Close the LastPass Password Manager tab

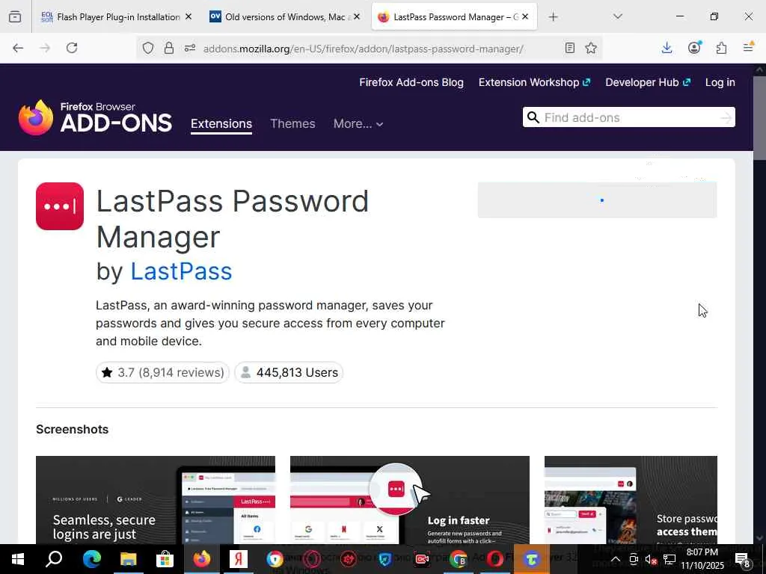(525, 16)
